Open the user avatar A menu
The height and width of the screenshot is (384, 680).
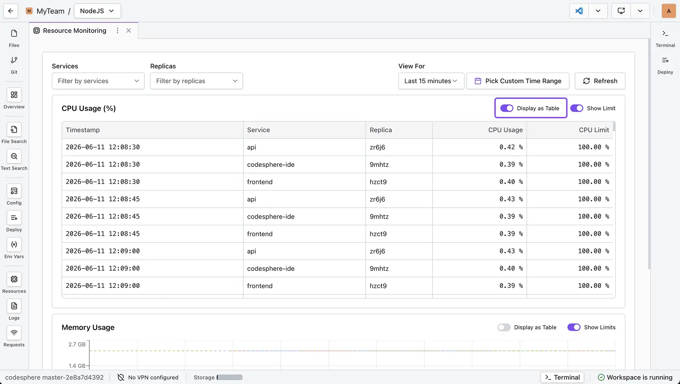coord(668,11)
